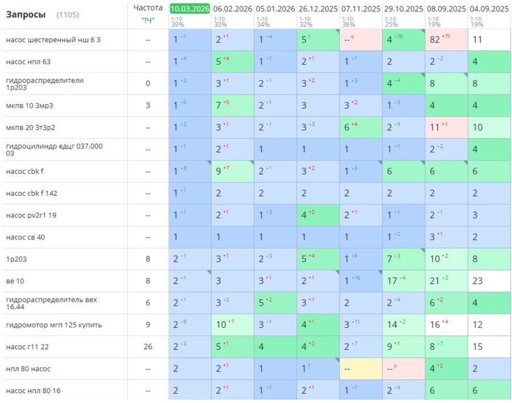Select the 04.09.2025 date column header

tap(489, 9)
